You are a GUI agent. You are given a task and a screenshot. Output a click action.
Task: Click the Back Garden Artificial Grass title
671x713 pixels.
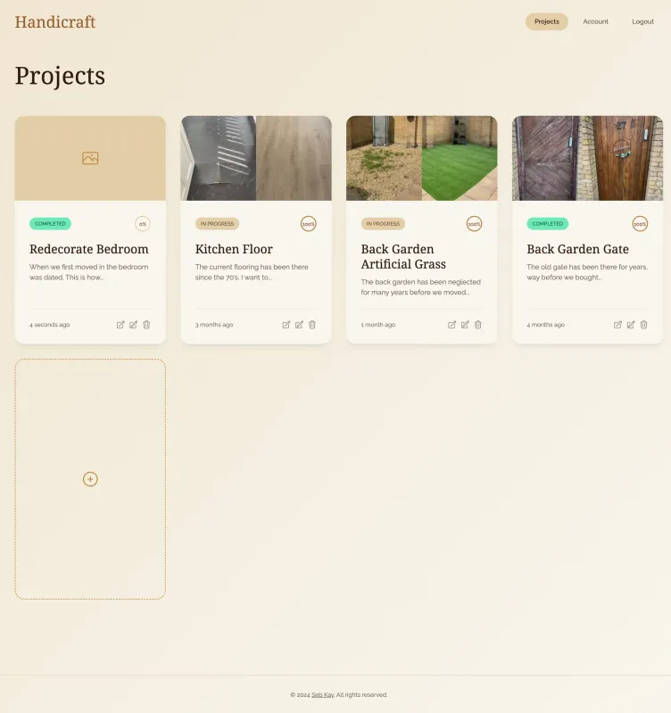[x=403, y=256]
